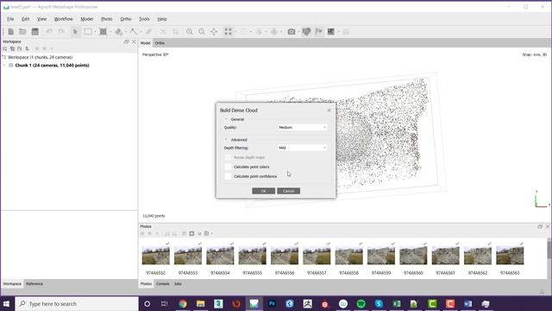The width and height of the screenshot is (552, 311).
Task: Collapse the Advanced section in dialog
Action: pos(226,140)
